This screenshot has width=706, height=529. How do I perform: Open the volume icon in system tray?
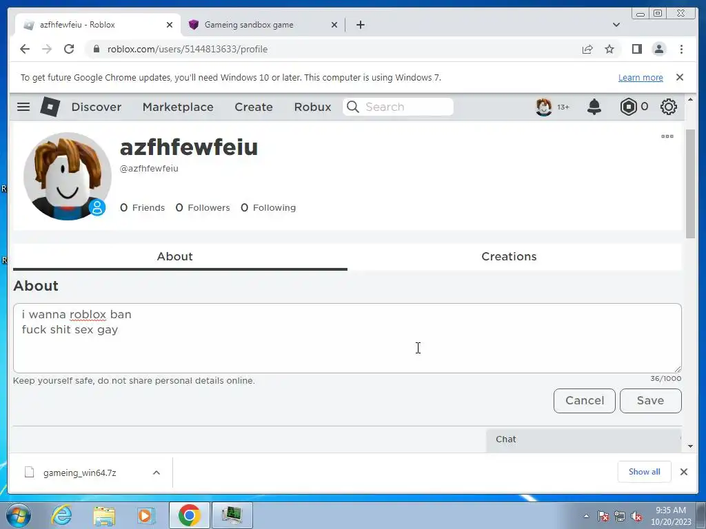636,517
